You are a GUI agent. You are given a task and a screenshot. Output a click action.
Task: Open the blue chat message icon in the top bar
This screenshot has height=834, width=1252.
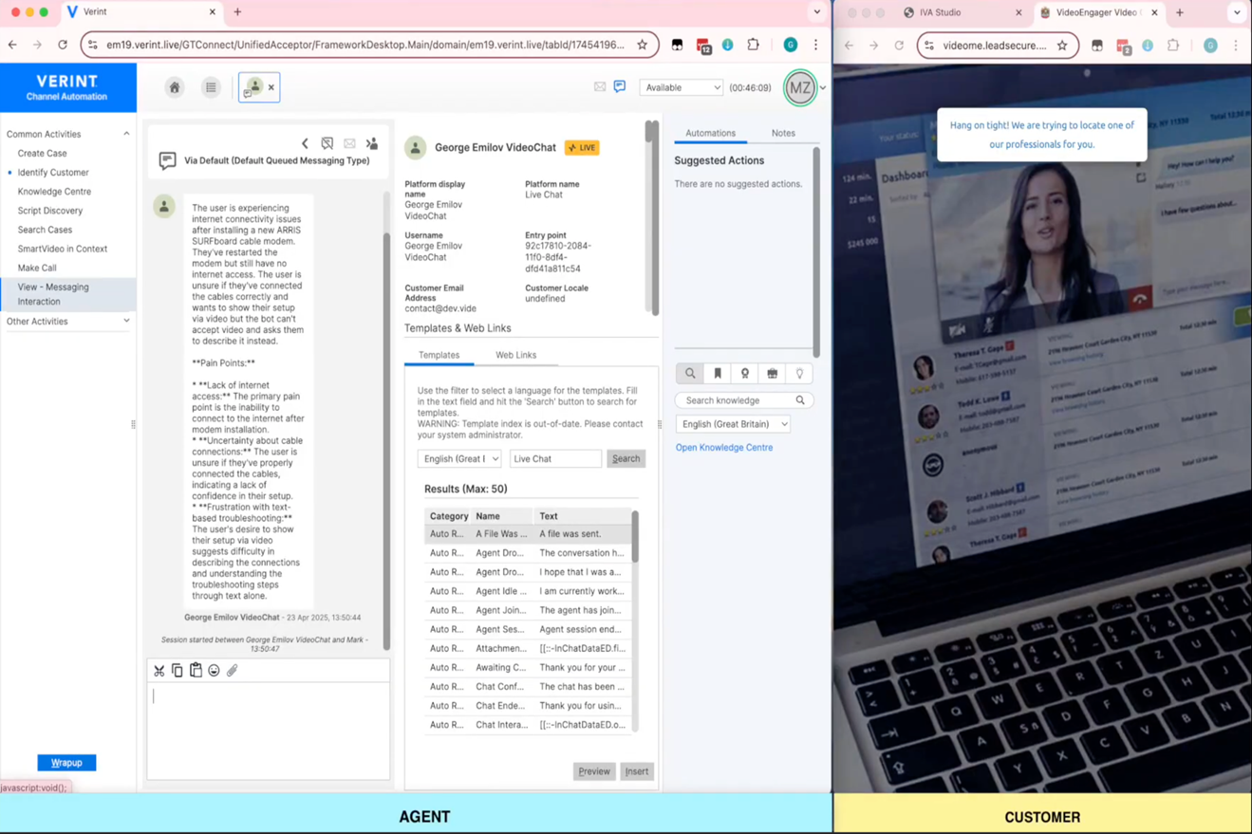620,86
